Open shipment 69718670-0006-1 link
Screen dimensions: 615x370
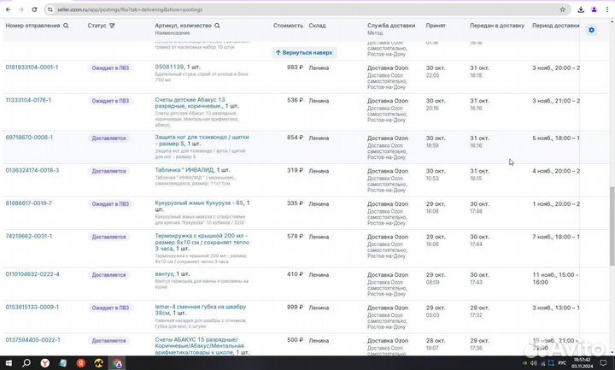pyautogui.click(x=29, y=137)
